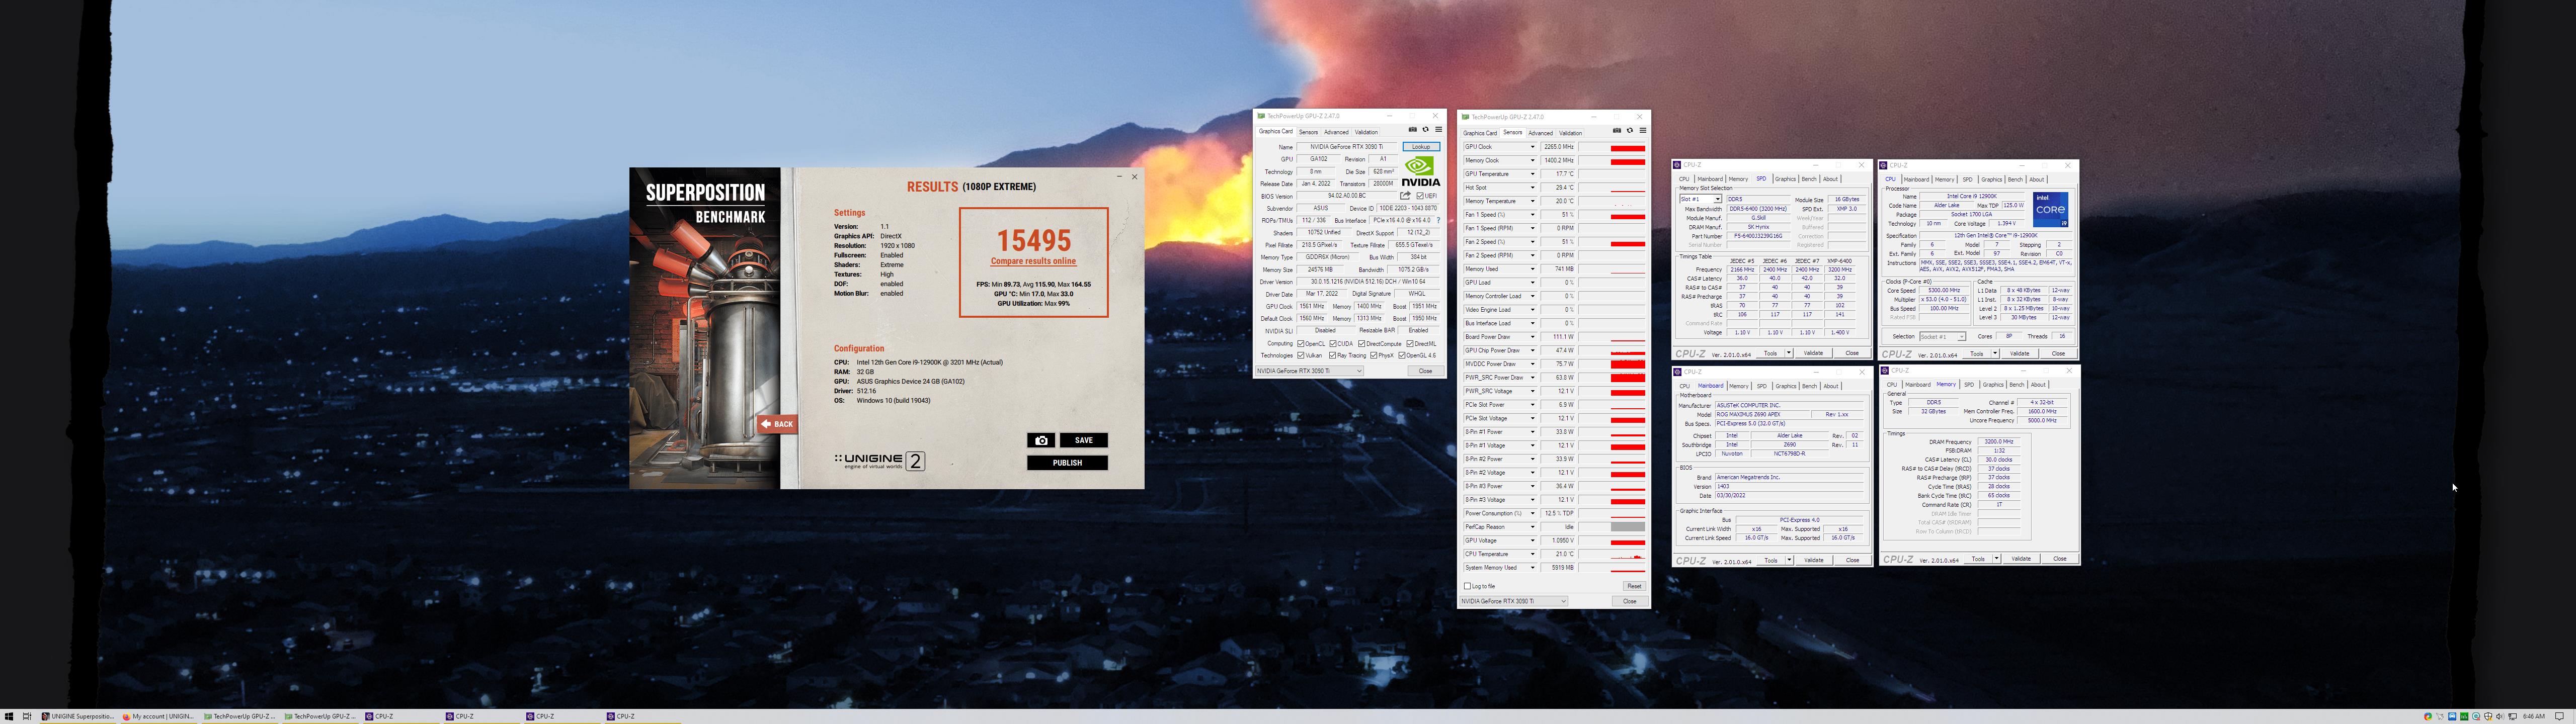
Task: Expand the Memory Clock sensor dropdown arrow
Action: [1532, 160]
